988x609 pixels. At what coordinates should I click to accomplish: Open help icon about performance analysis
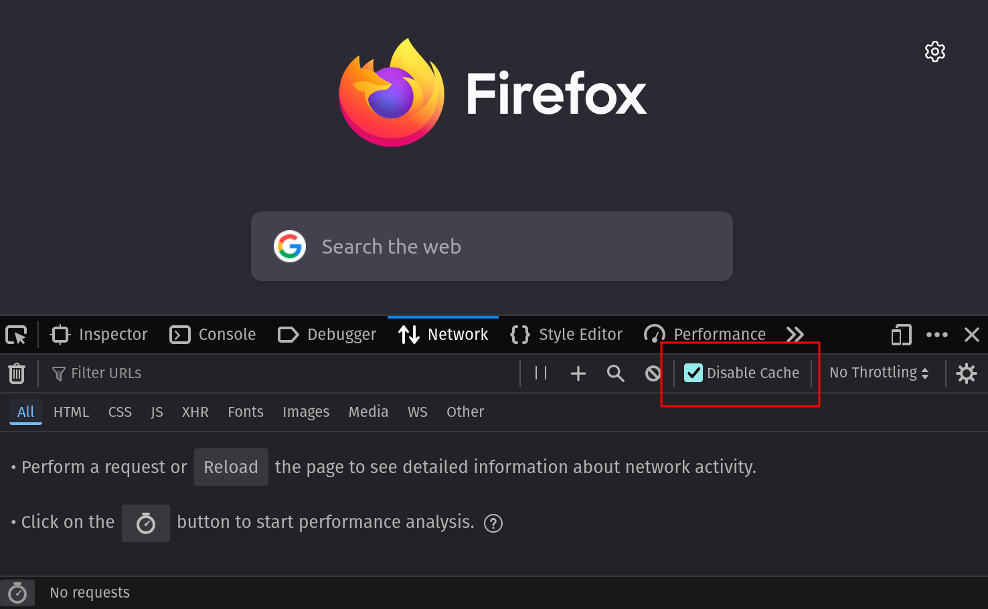(493, 523)
